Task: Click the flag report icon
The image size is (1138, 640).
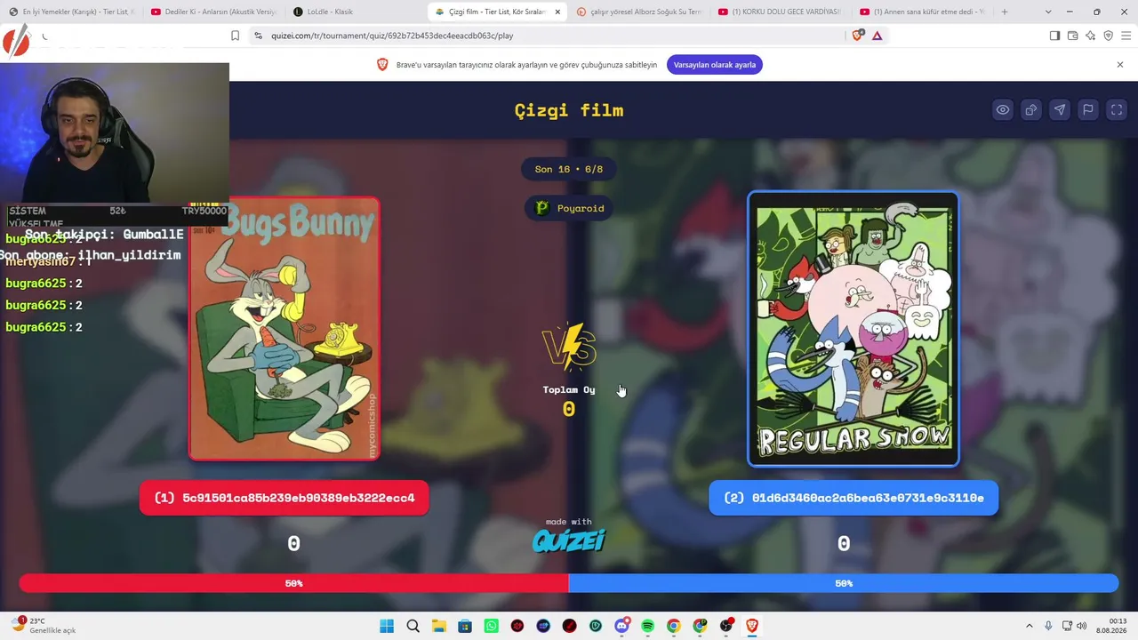Action: pos(1088,110)
